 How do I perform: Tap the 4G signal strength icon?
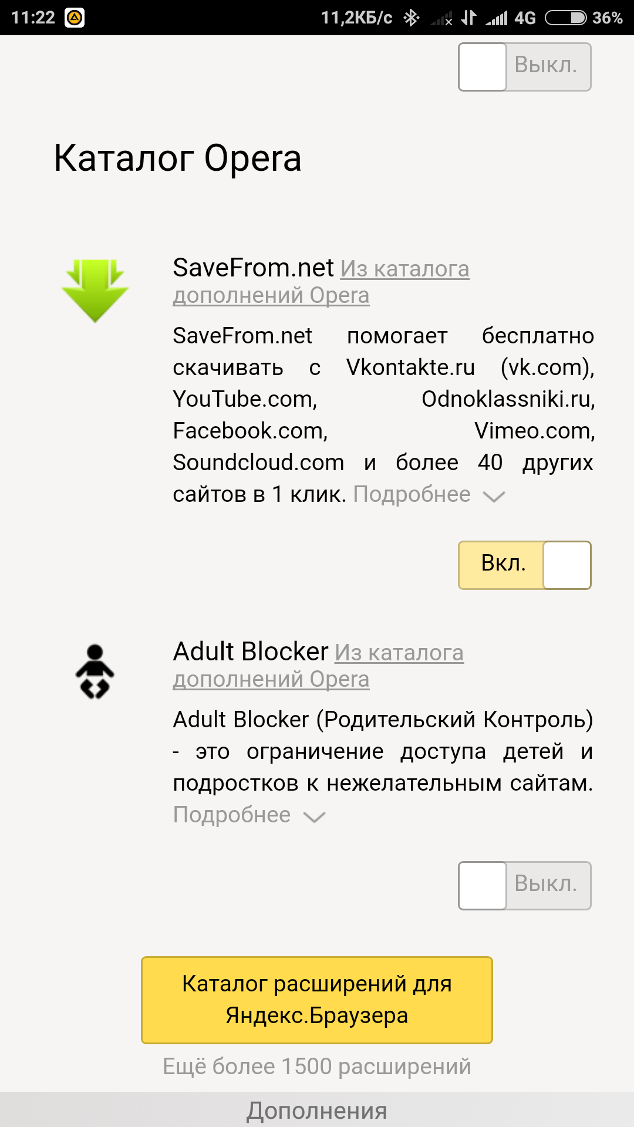(x=497, y=18)
